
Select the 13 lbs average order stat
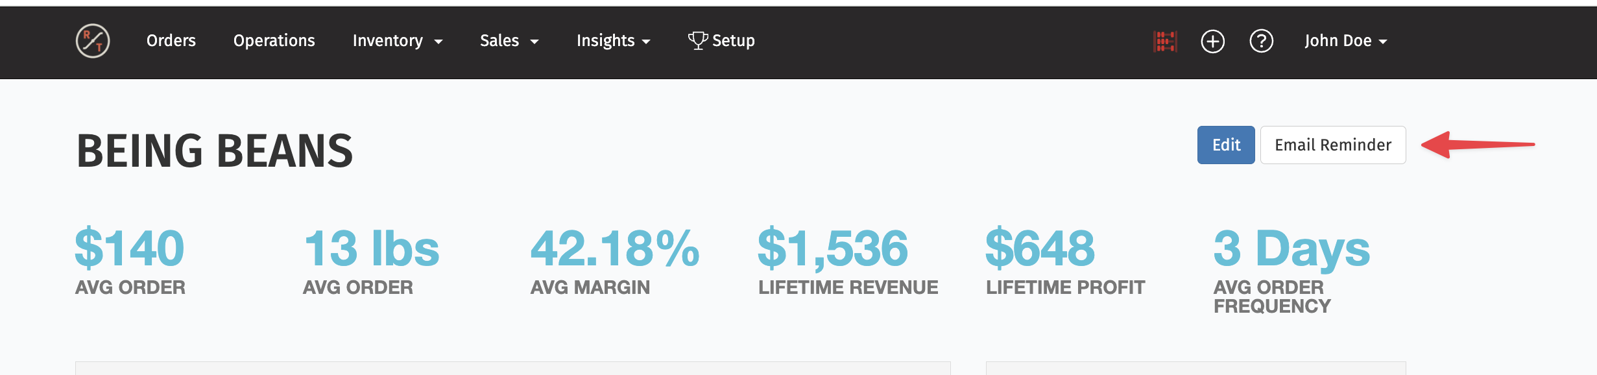pos(371,248)
